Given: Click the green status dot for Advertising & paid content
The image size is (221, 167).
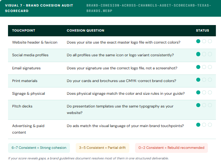Looking at the screenshot, I should (198, 125).
